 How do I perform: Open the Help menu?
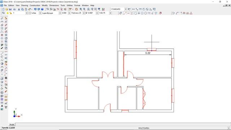point(92,5)
